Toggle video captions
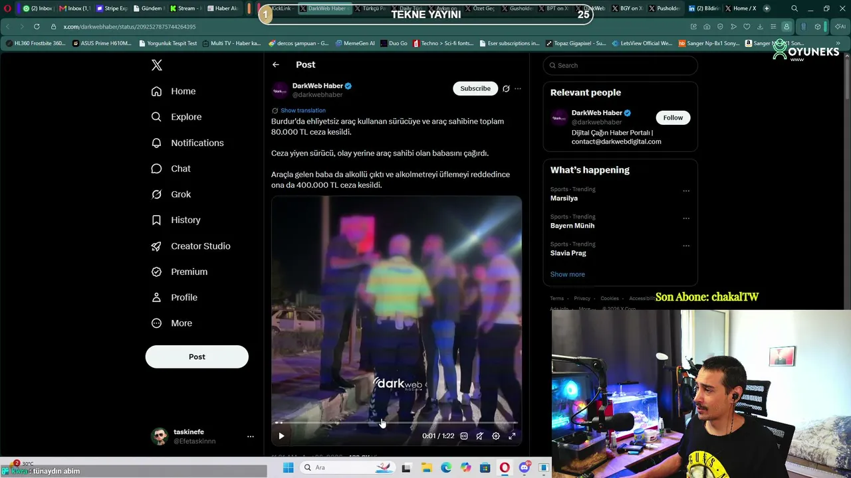 464,436
